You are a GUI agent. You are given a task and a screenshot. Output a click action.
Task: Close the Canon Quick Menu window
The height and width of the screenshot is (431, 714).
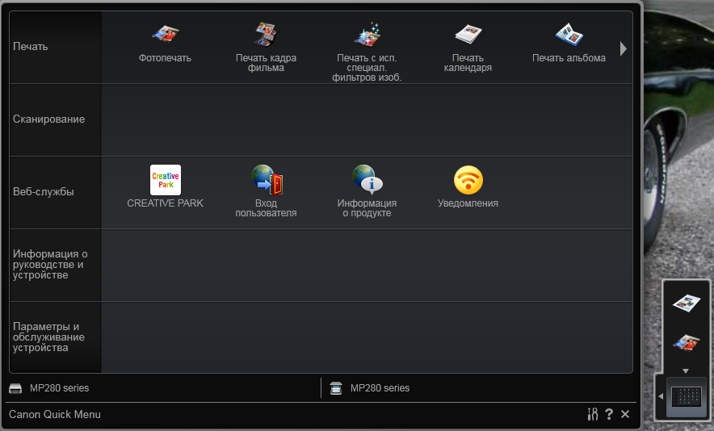pos(625,414)
